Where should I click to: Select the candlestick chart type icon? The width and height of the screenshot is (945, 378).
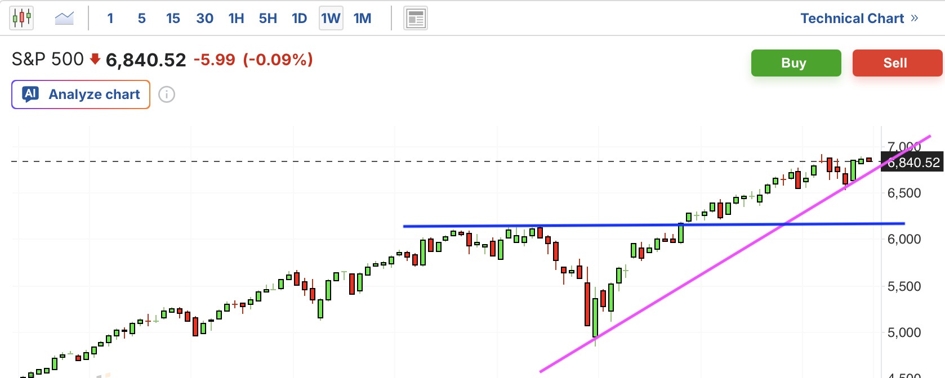click(21, 18)
